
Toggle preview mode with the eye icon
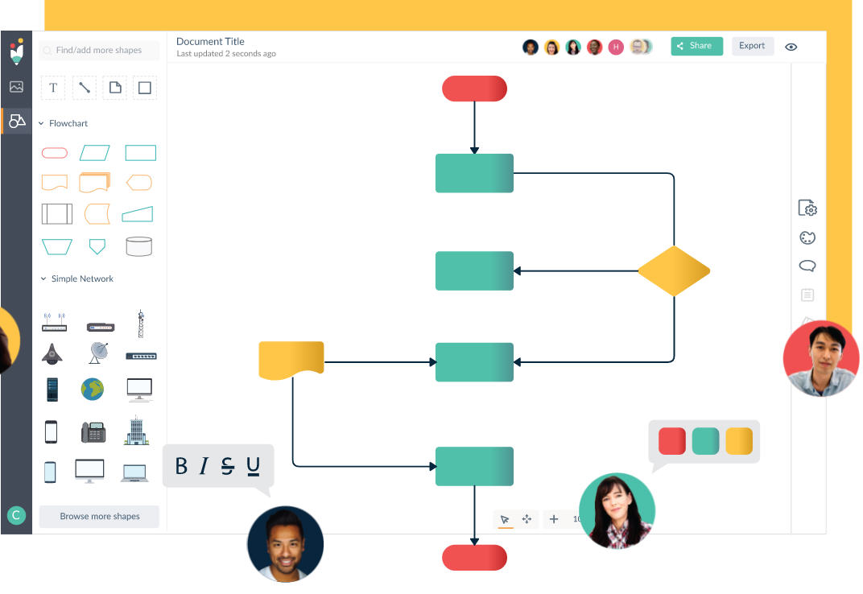(791, 47)
